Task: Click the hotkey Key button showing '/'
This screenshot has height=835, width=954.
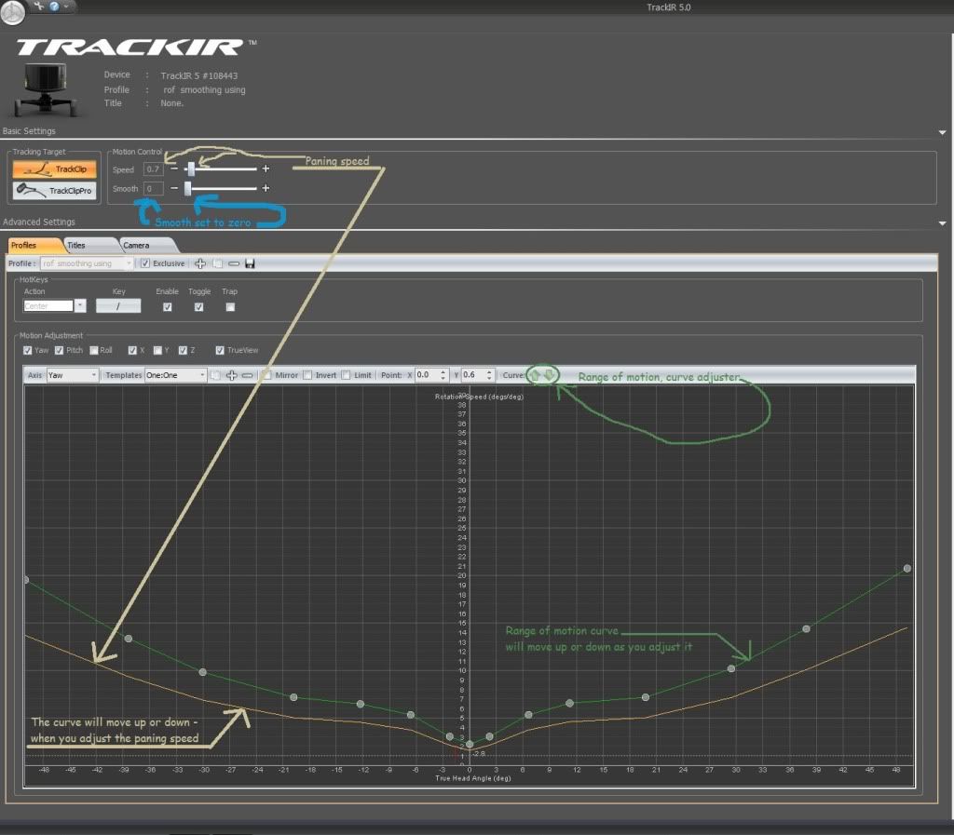Action: [x=118, y=305]
